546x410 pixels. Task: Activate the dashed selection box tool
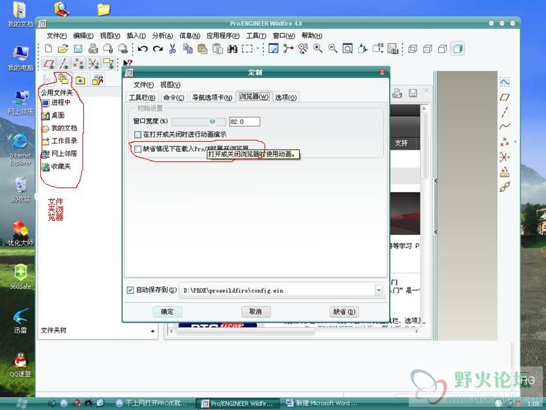(247, 49)
